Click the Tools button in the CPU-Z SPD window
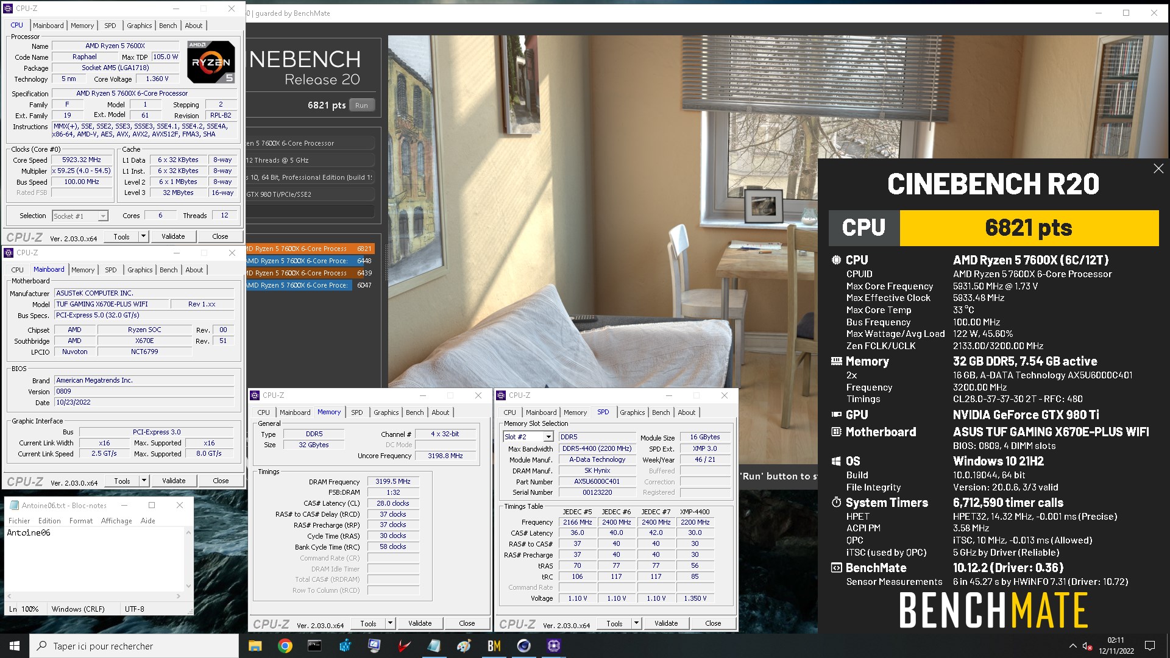 (x=614, y=623)
